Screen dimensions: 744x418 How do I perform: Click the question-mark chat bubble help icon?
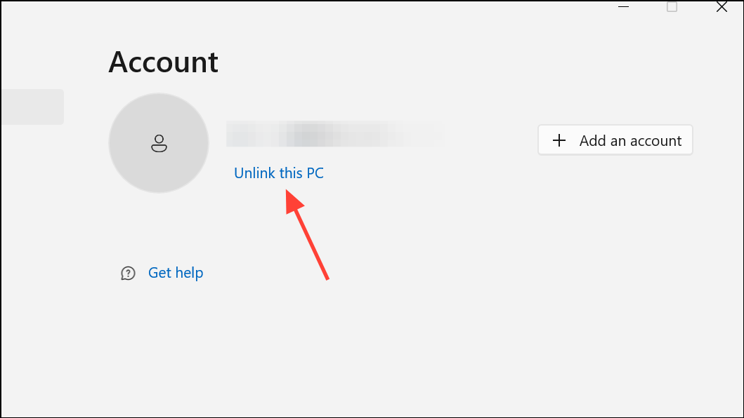[x=128, y=273]
